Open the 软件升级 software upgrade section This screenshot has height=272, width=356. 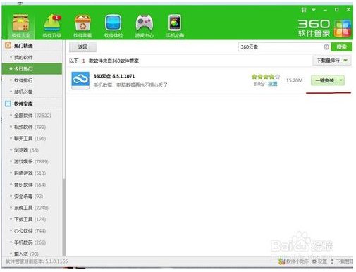pyautogui.click(x=52, y=26)
